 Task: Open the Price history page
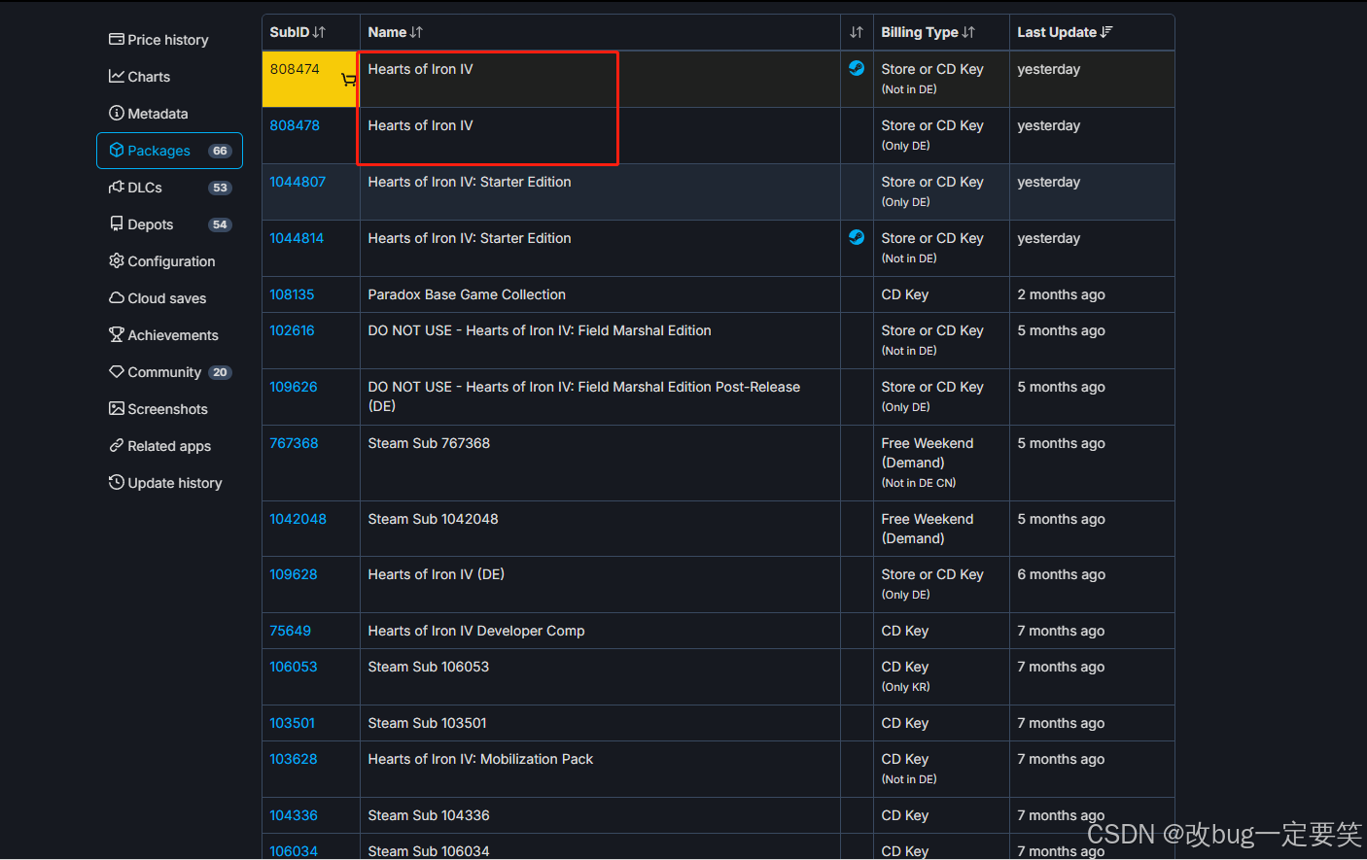pyautogui.click(x=158, y=40)
